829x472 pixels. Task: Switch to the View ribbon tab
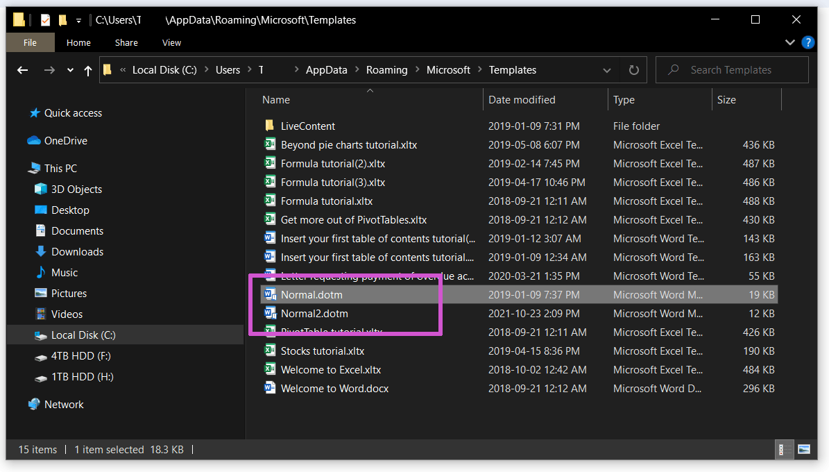(x=171, y=42)
